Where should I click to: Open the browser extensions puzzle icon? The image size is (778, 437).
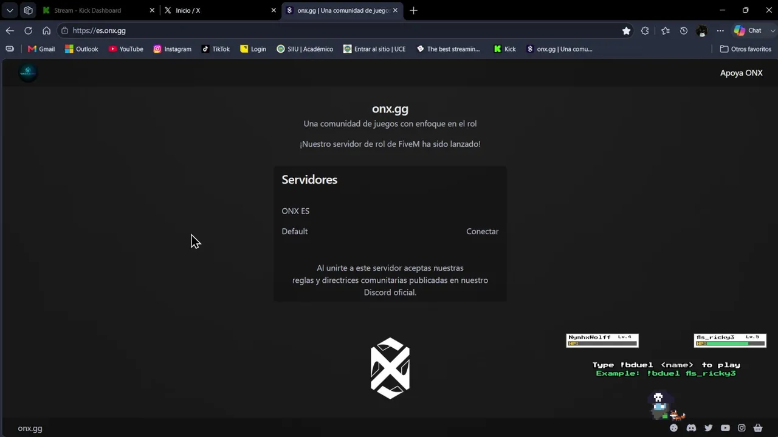[645, 30]
